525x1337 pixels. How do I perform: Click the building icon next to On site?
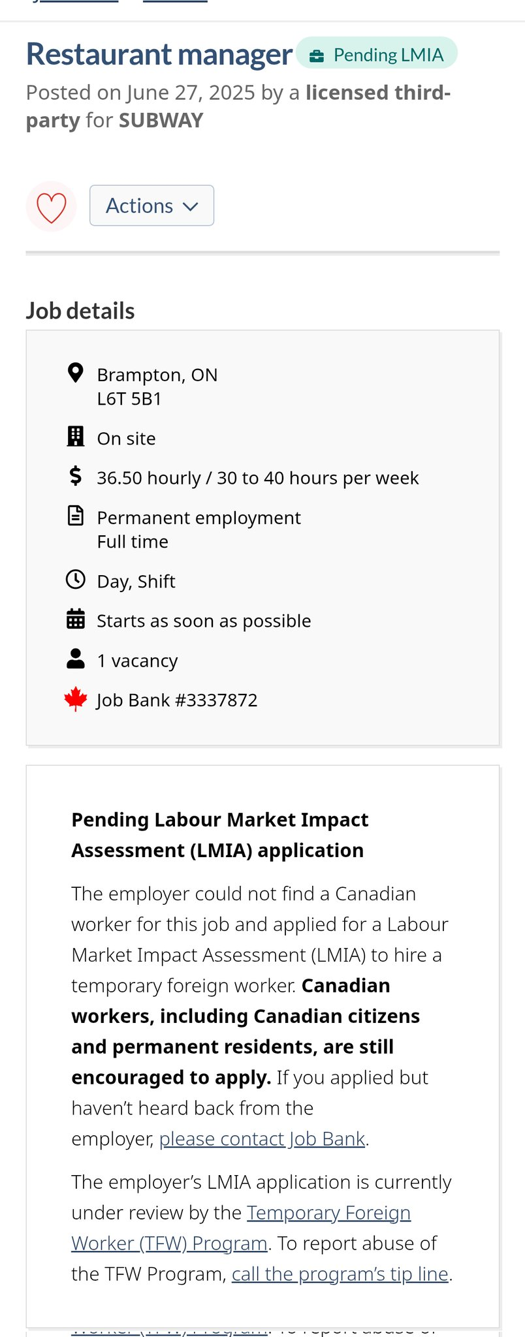pyautogui.click(x=76, y=437)
